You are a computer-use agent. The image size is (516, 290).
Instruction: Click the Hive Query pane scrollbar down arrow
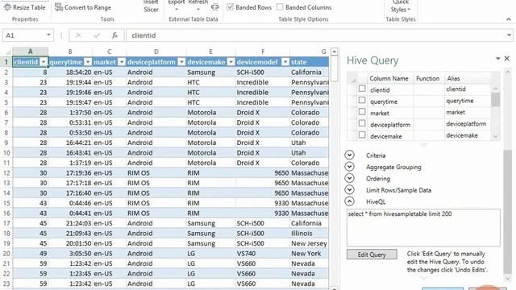pyautogui.click(x=507, y=278)
